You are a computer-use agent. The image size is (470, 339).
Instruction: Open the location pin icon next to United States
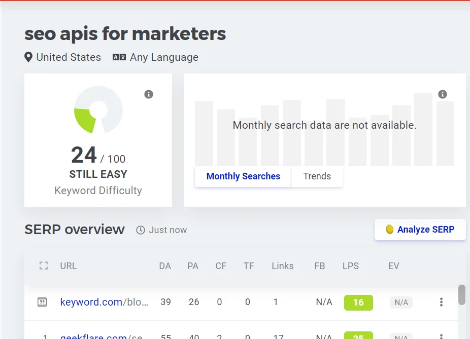pos(28,57)
